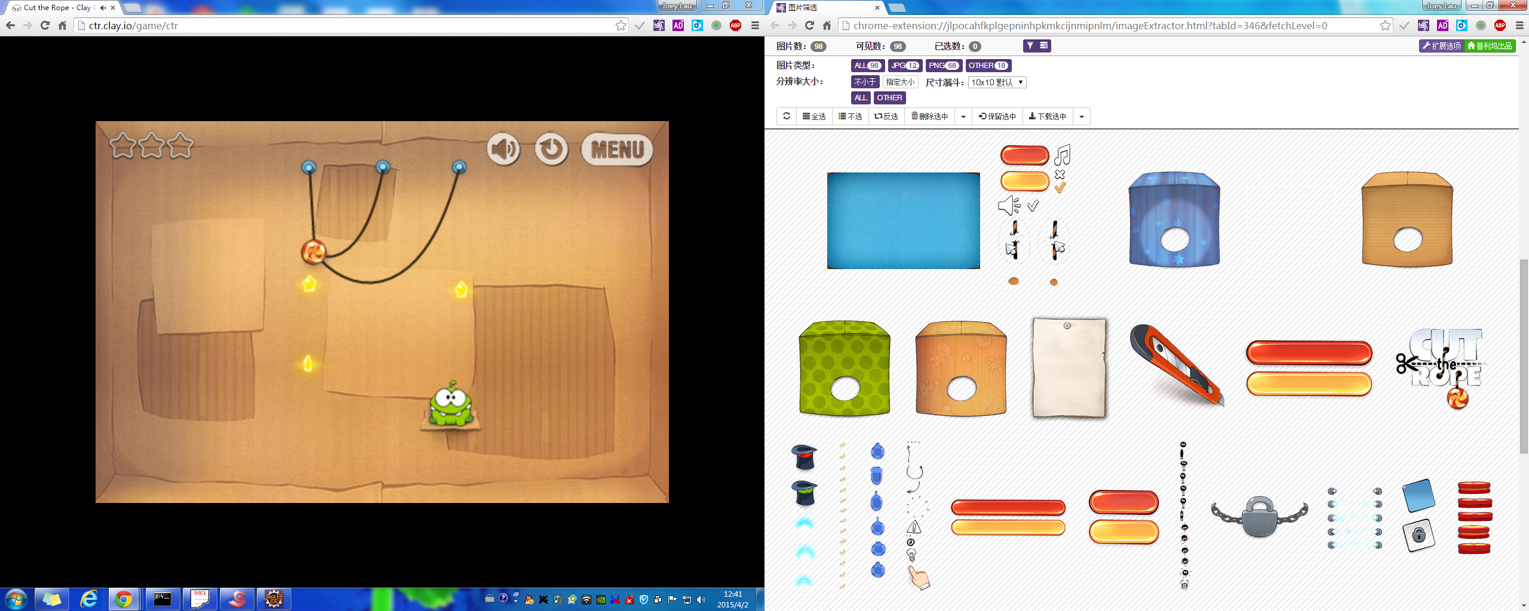Open Chrome menu in the right window
Image resolution: width=1529 pixels, height=611 pixels.
[x=1519, y=25]
